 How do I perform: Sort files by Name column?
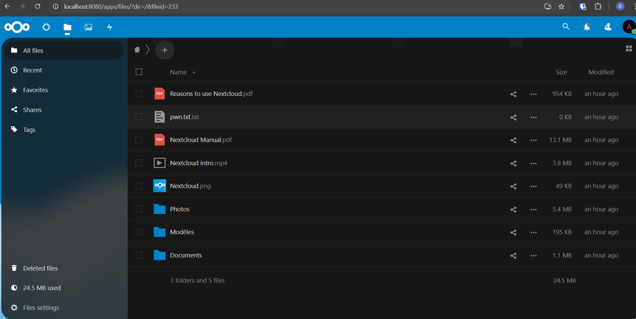coord(178,72)
